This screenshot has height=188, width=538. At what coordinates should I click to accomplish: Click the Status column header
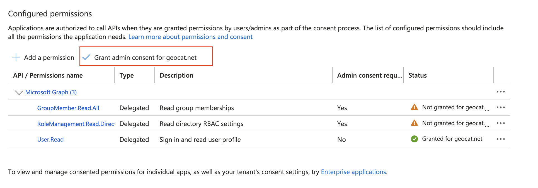click(x=417, y=75)
